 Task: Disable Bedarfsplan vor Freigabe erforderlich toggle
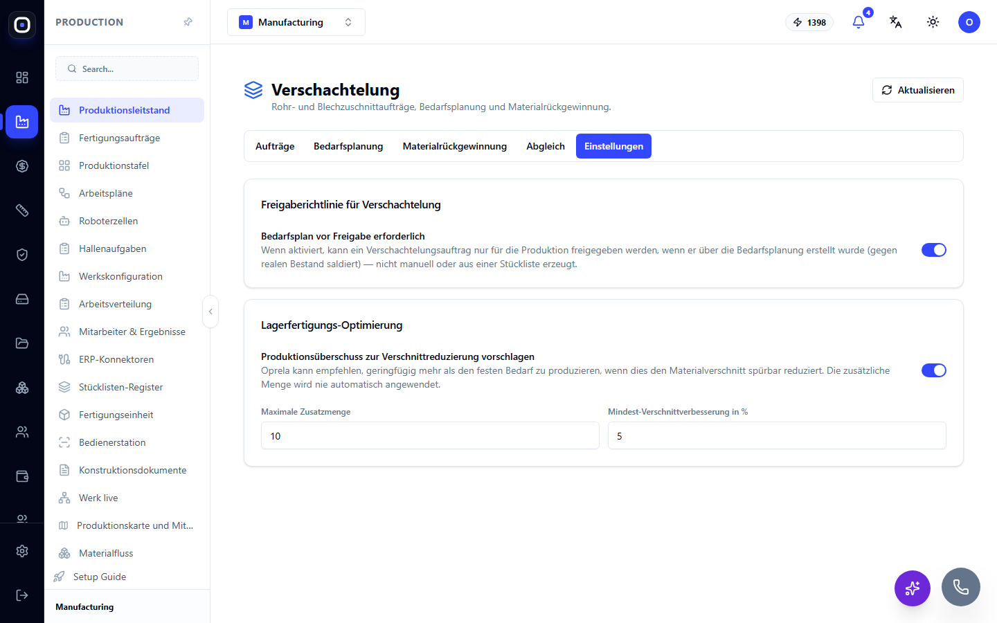click(934, 250)
